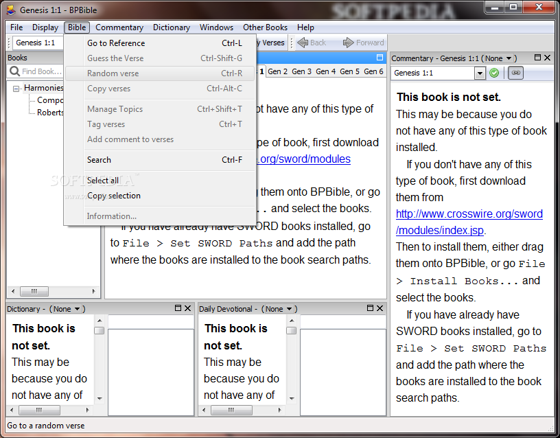This screenshot has width=560, height=438.
Task: Click the Commentary Genesis 1:1 input field
Action: pos(434,73)
